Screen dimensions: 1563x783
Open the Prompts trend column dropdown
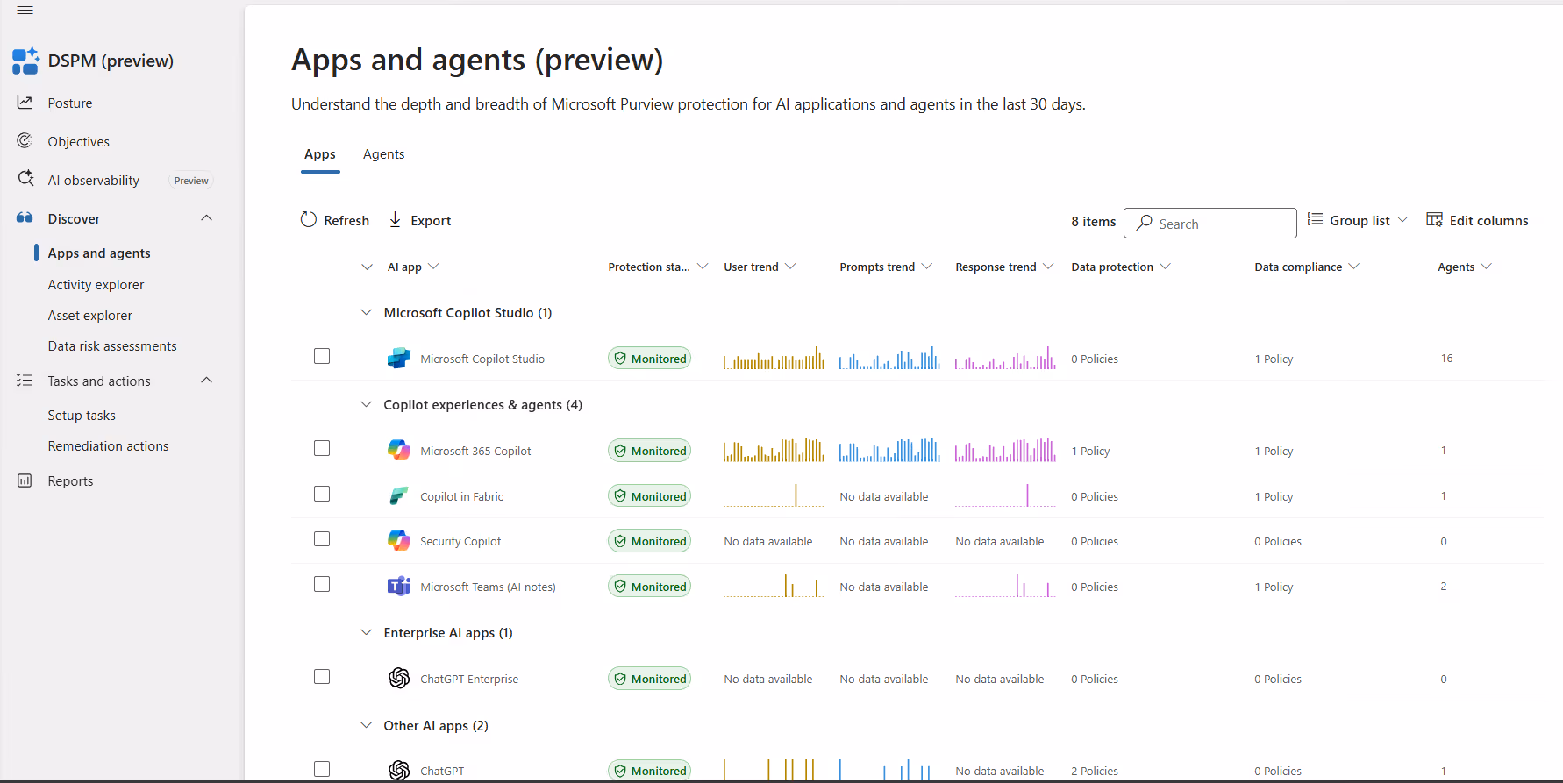(x=926, y=266)
